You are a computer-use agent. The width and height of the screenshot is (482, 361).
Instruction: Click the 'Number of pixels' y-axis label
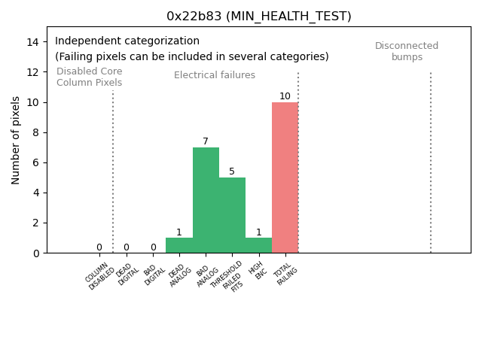(x=16, y=140)
